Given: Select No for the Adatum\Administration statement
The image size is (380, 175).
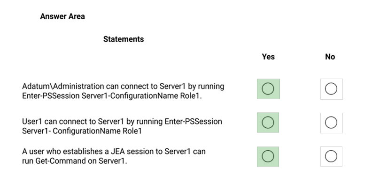Looking at the screenshot, I should pyautogui.click(x=331, y=89).
